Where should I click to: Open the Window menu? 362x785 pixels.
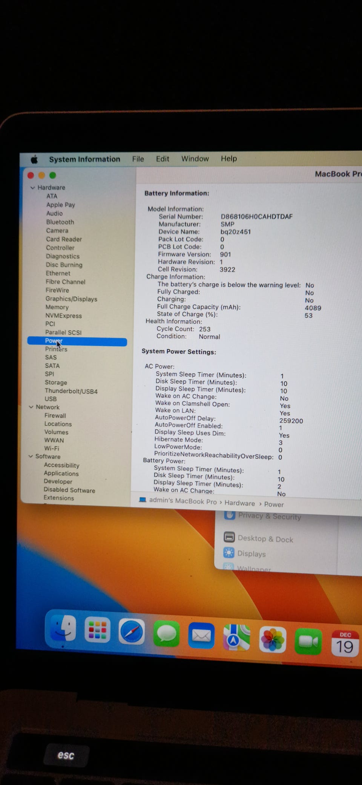point(195,159)
